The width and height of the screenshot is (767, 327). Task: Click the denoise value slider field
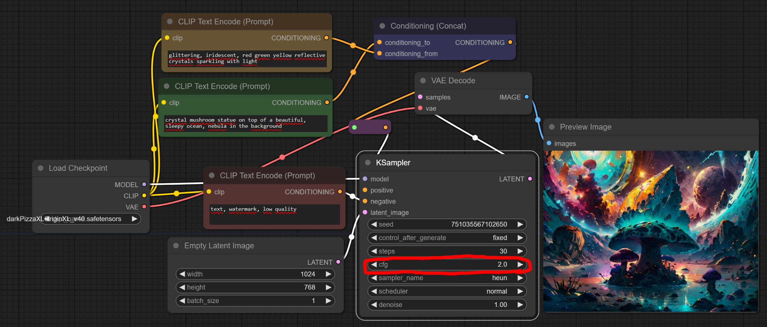tap(446, 305)
